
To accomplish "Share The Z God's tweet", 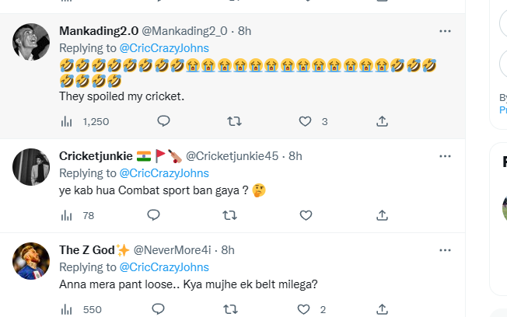I will (383, 309).
